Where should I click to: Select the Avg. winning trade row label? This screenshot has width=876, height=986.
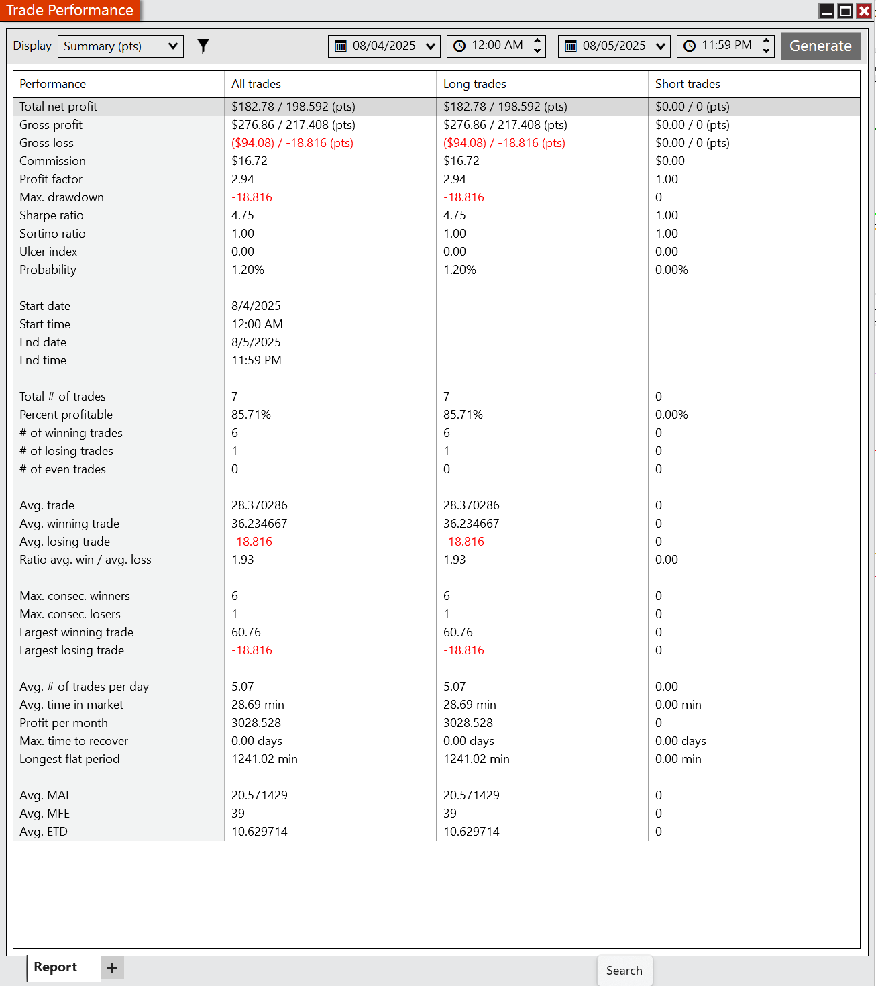tap(69, 524)
